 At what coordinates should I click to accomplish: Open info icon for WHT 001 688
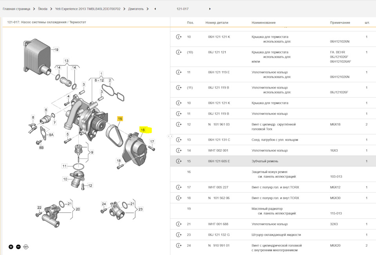179,224
